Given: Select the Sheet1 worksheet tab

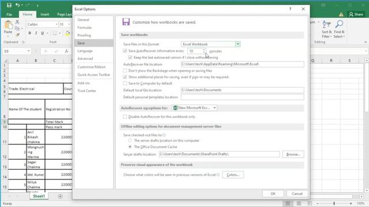Looking at the screenshot, I should [x=39, y=196].
